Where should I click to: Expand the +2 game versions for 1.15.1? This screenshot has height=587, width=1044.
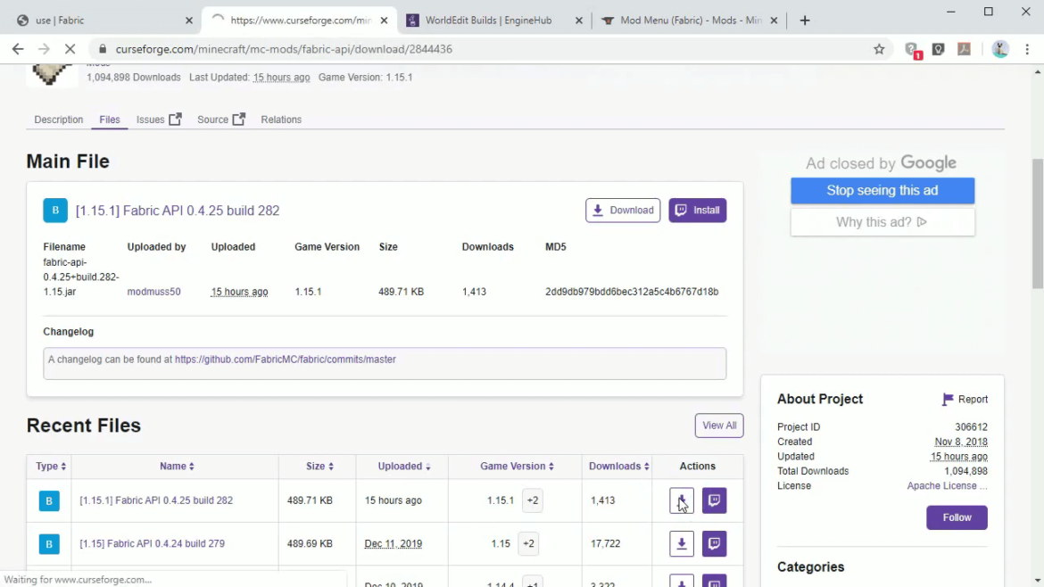[532, 500]
